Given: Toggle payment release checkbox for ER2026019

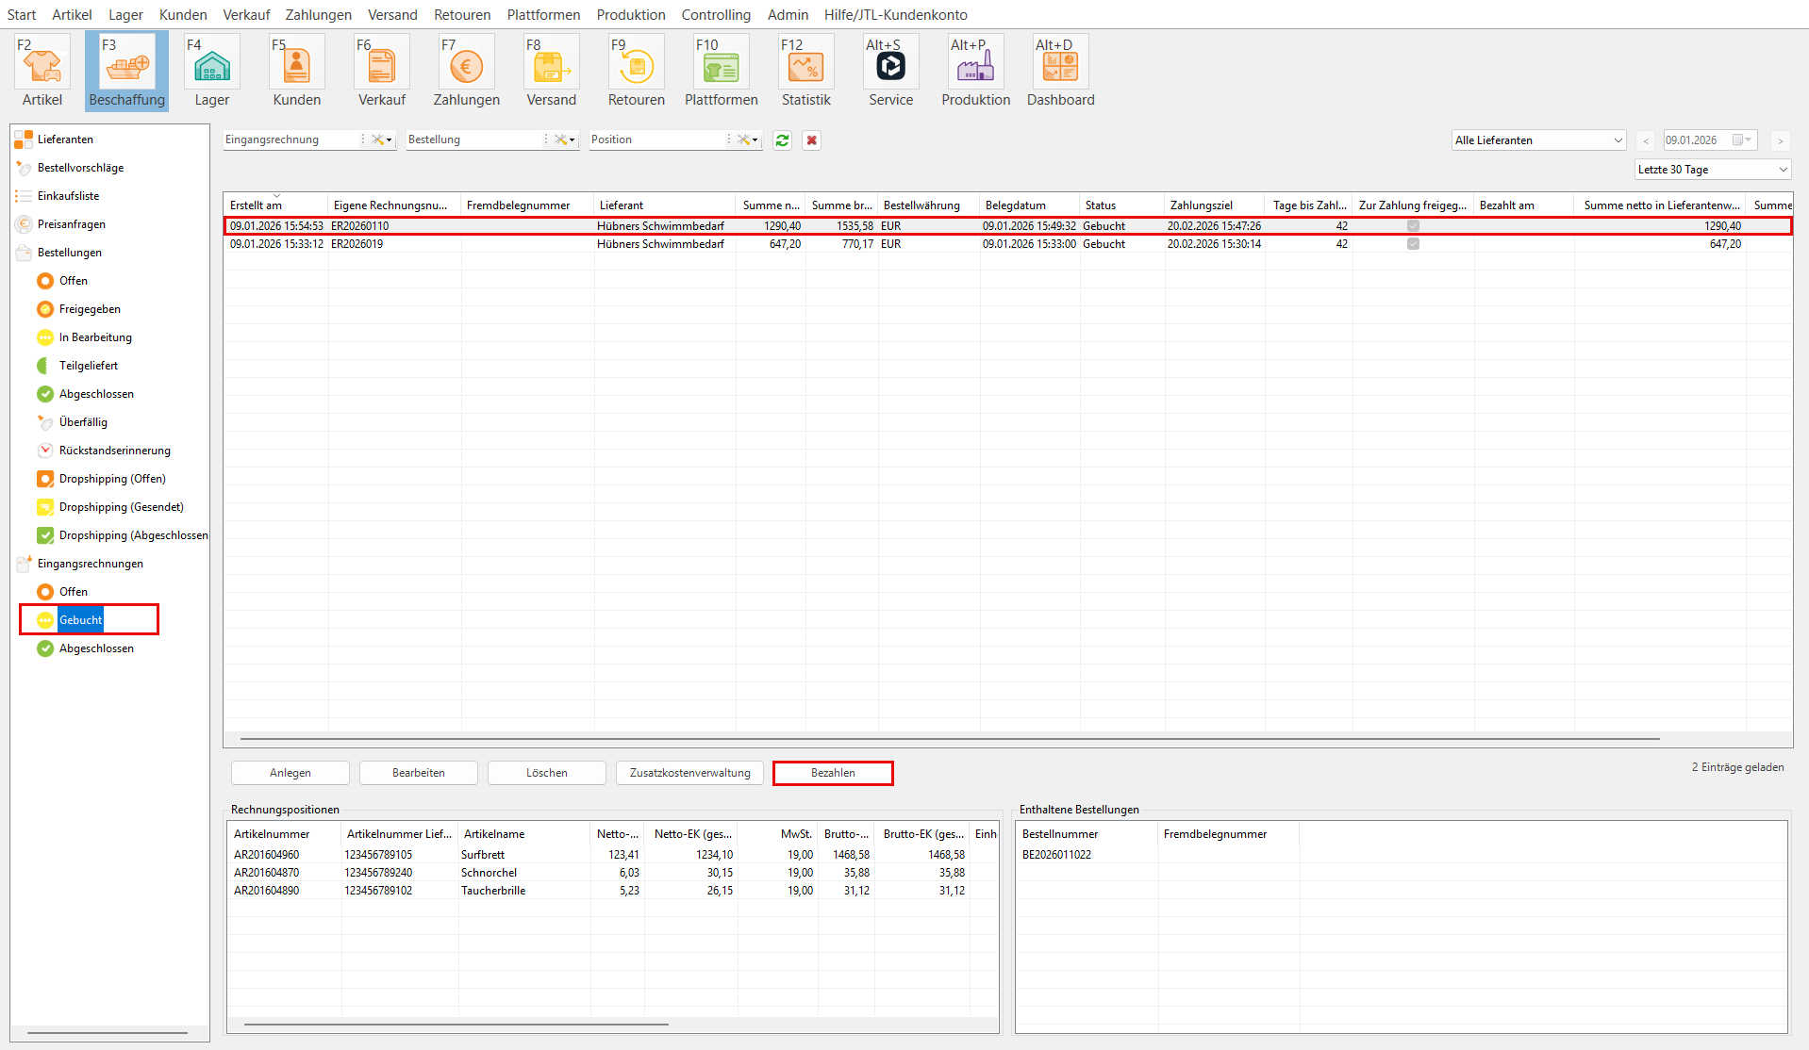Looking at the screenshot, I should pyautogui.click(x=1413, y=244).
